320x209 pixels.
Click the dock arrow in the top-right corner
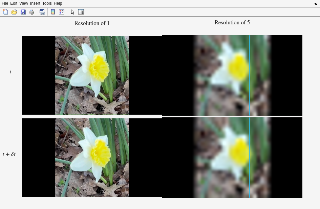[316, 4]
